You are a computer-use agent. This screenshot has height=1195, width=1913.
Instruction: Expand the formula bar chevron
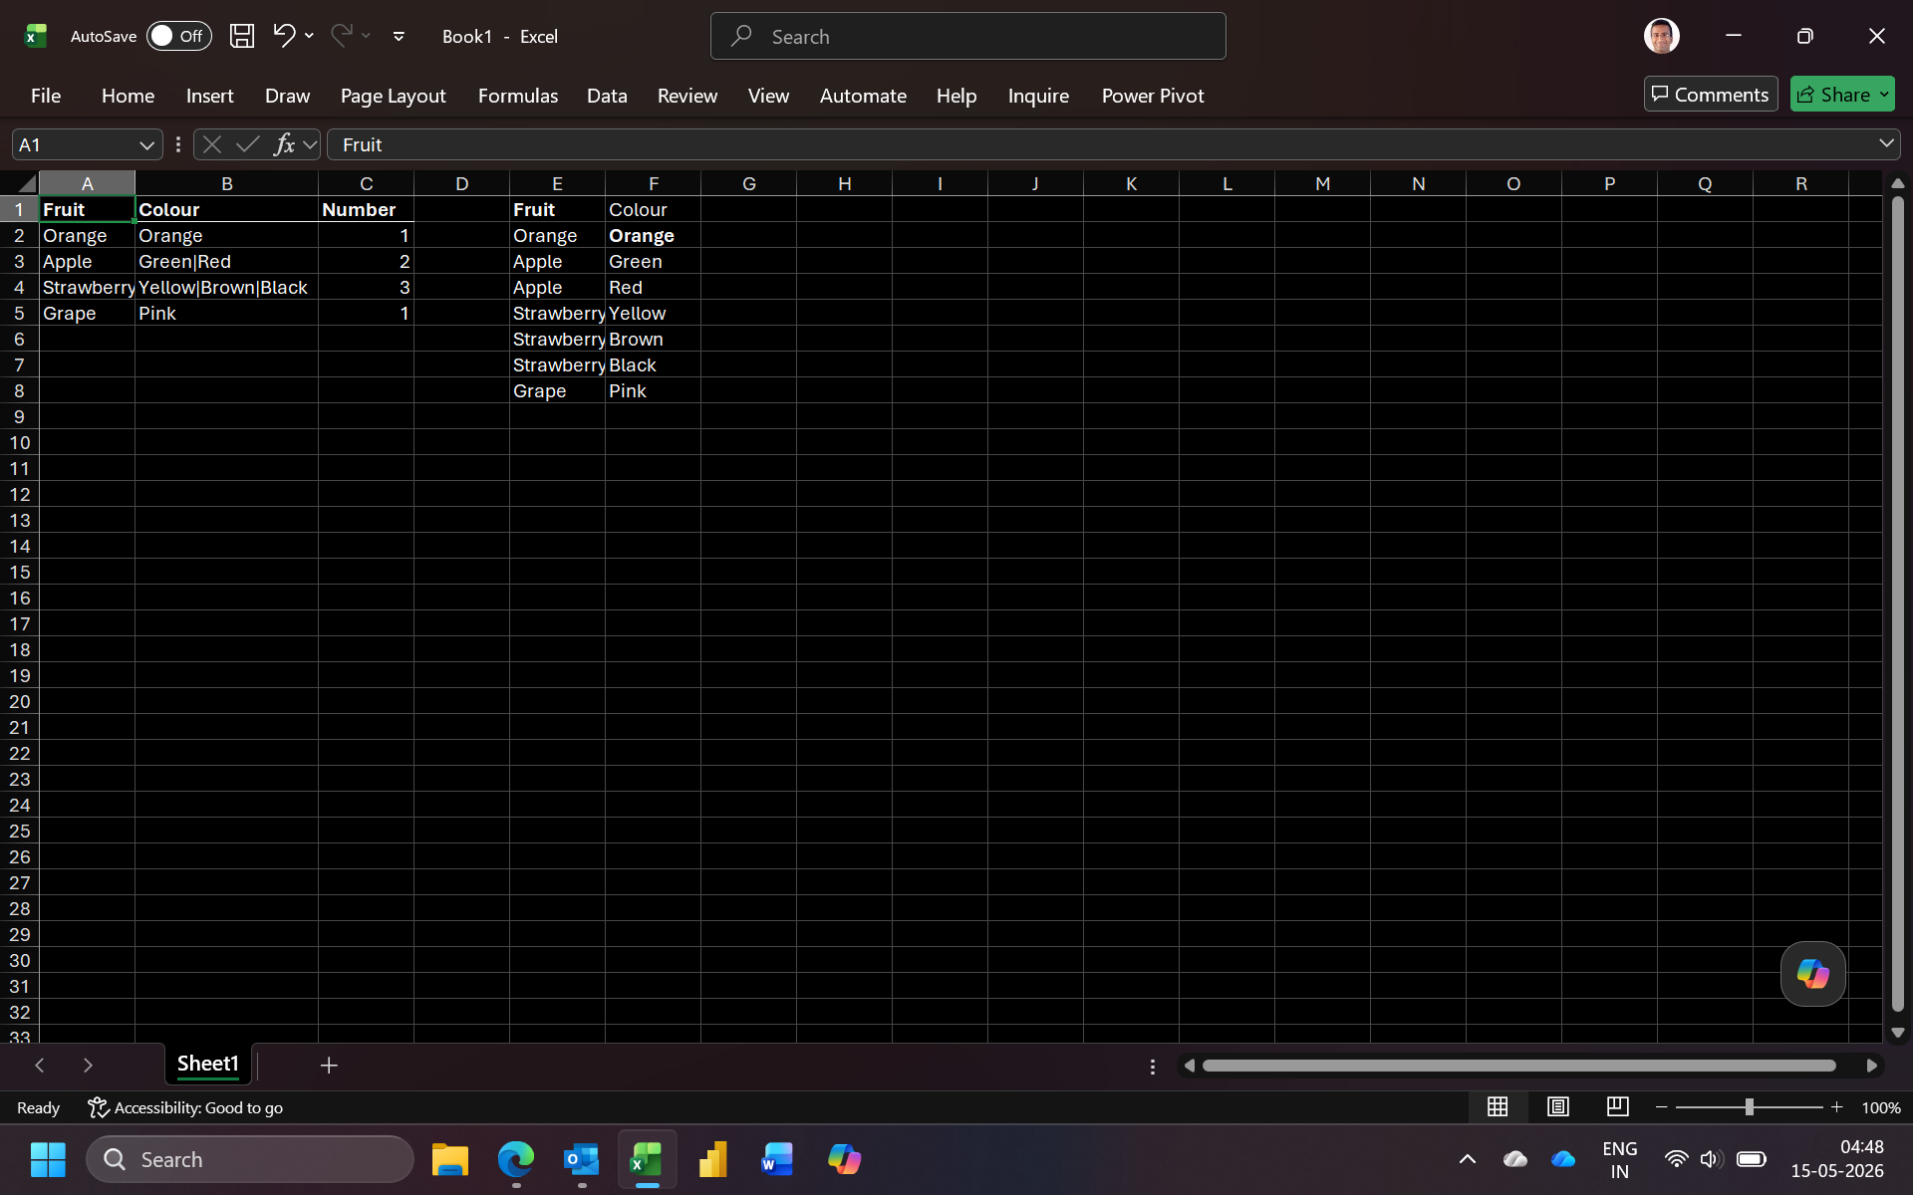coord(1886,144)
